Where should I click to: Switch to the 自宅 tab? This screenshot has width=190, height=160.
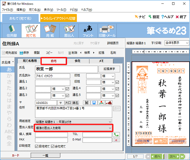click(x=54, y=61)
